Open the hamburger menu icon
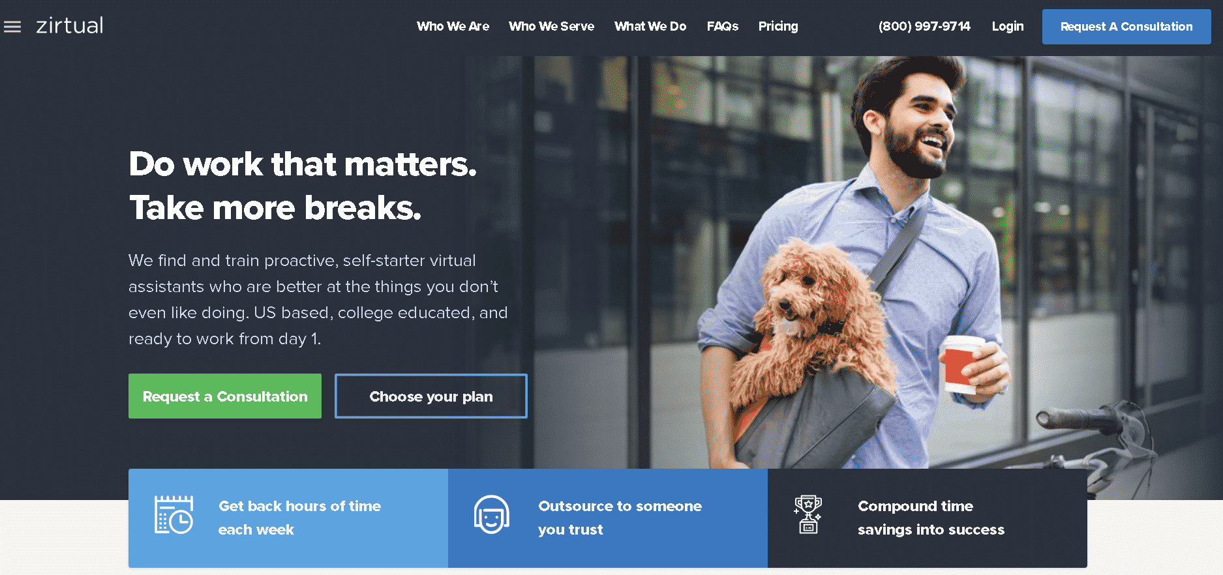 point(12,27)
